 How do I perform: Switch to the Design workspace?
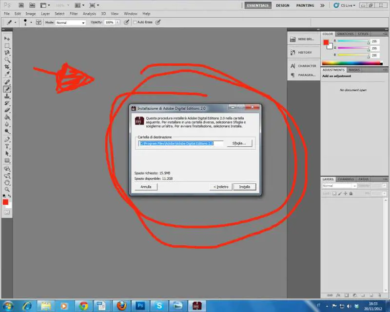tap(283, 5)
